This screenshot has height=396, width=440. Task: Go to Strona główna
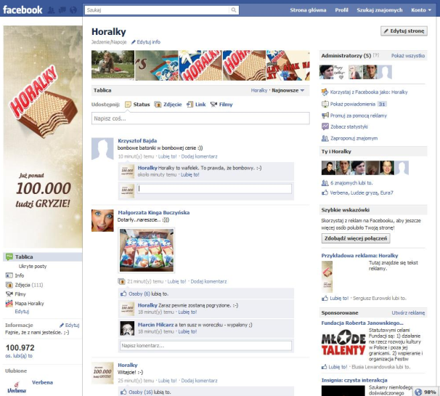(x=308, y=10)
